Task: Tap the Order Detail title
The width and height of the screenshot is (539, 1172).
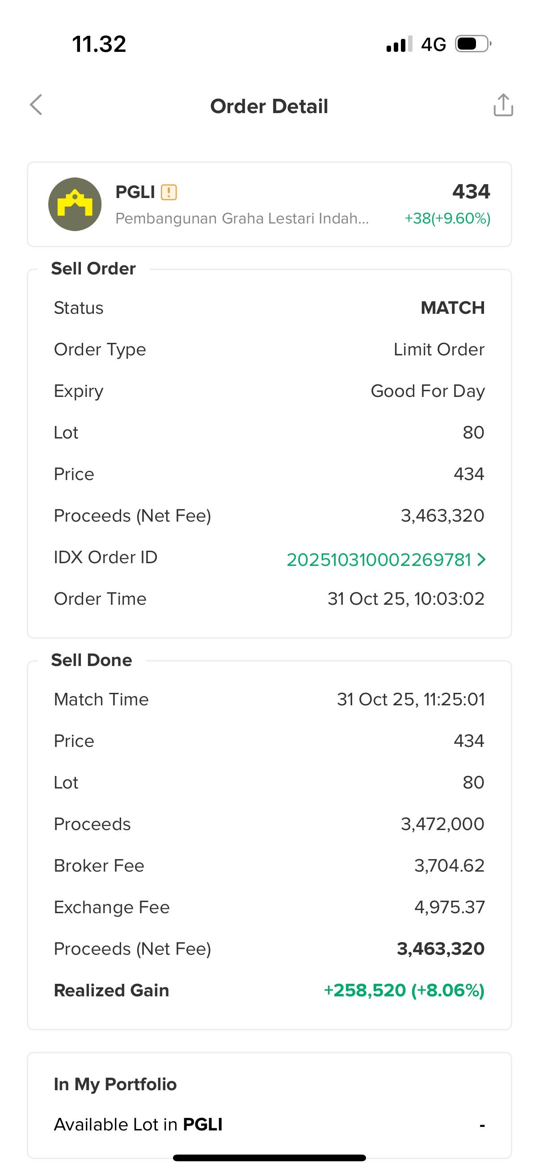Action: point(269,106)
